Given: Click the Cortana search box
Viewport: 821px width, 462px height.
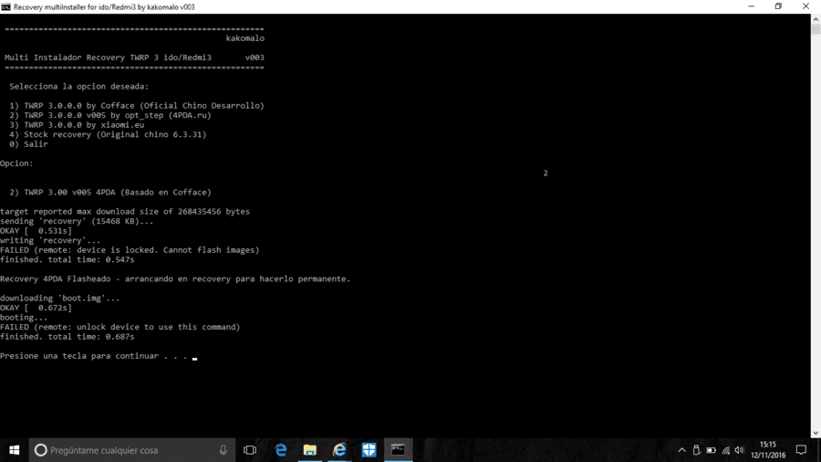Looking at the screenshot, I should click(132, 450).
